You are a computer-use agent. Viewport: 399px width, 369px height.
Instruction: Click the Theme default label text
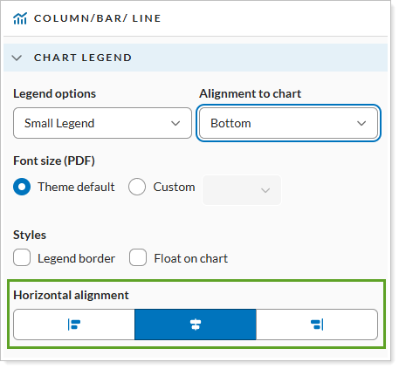pyautogui.click(x=76, y=187)
